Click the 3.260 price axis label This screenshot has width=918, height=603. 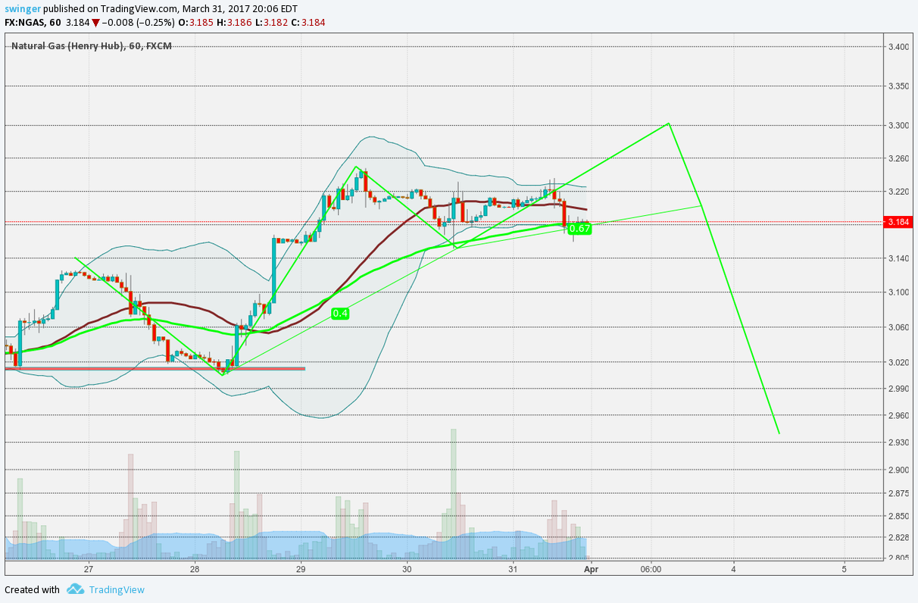coord(898,159)
